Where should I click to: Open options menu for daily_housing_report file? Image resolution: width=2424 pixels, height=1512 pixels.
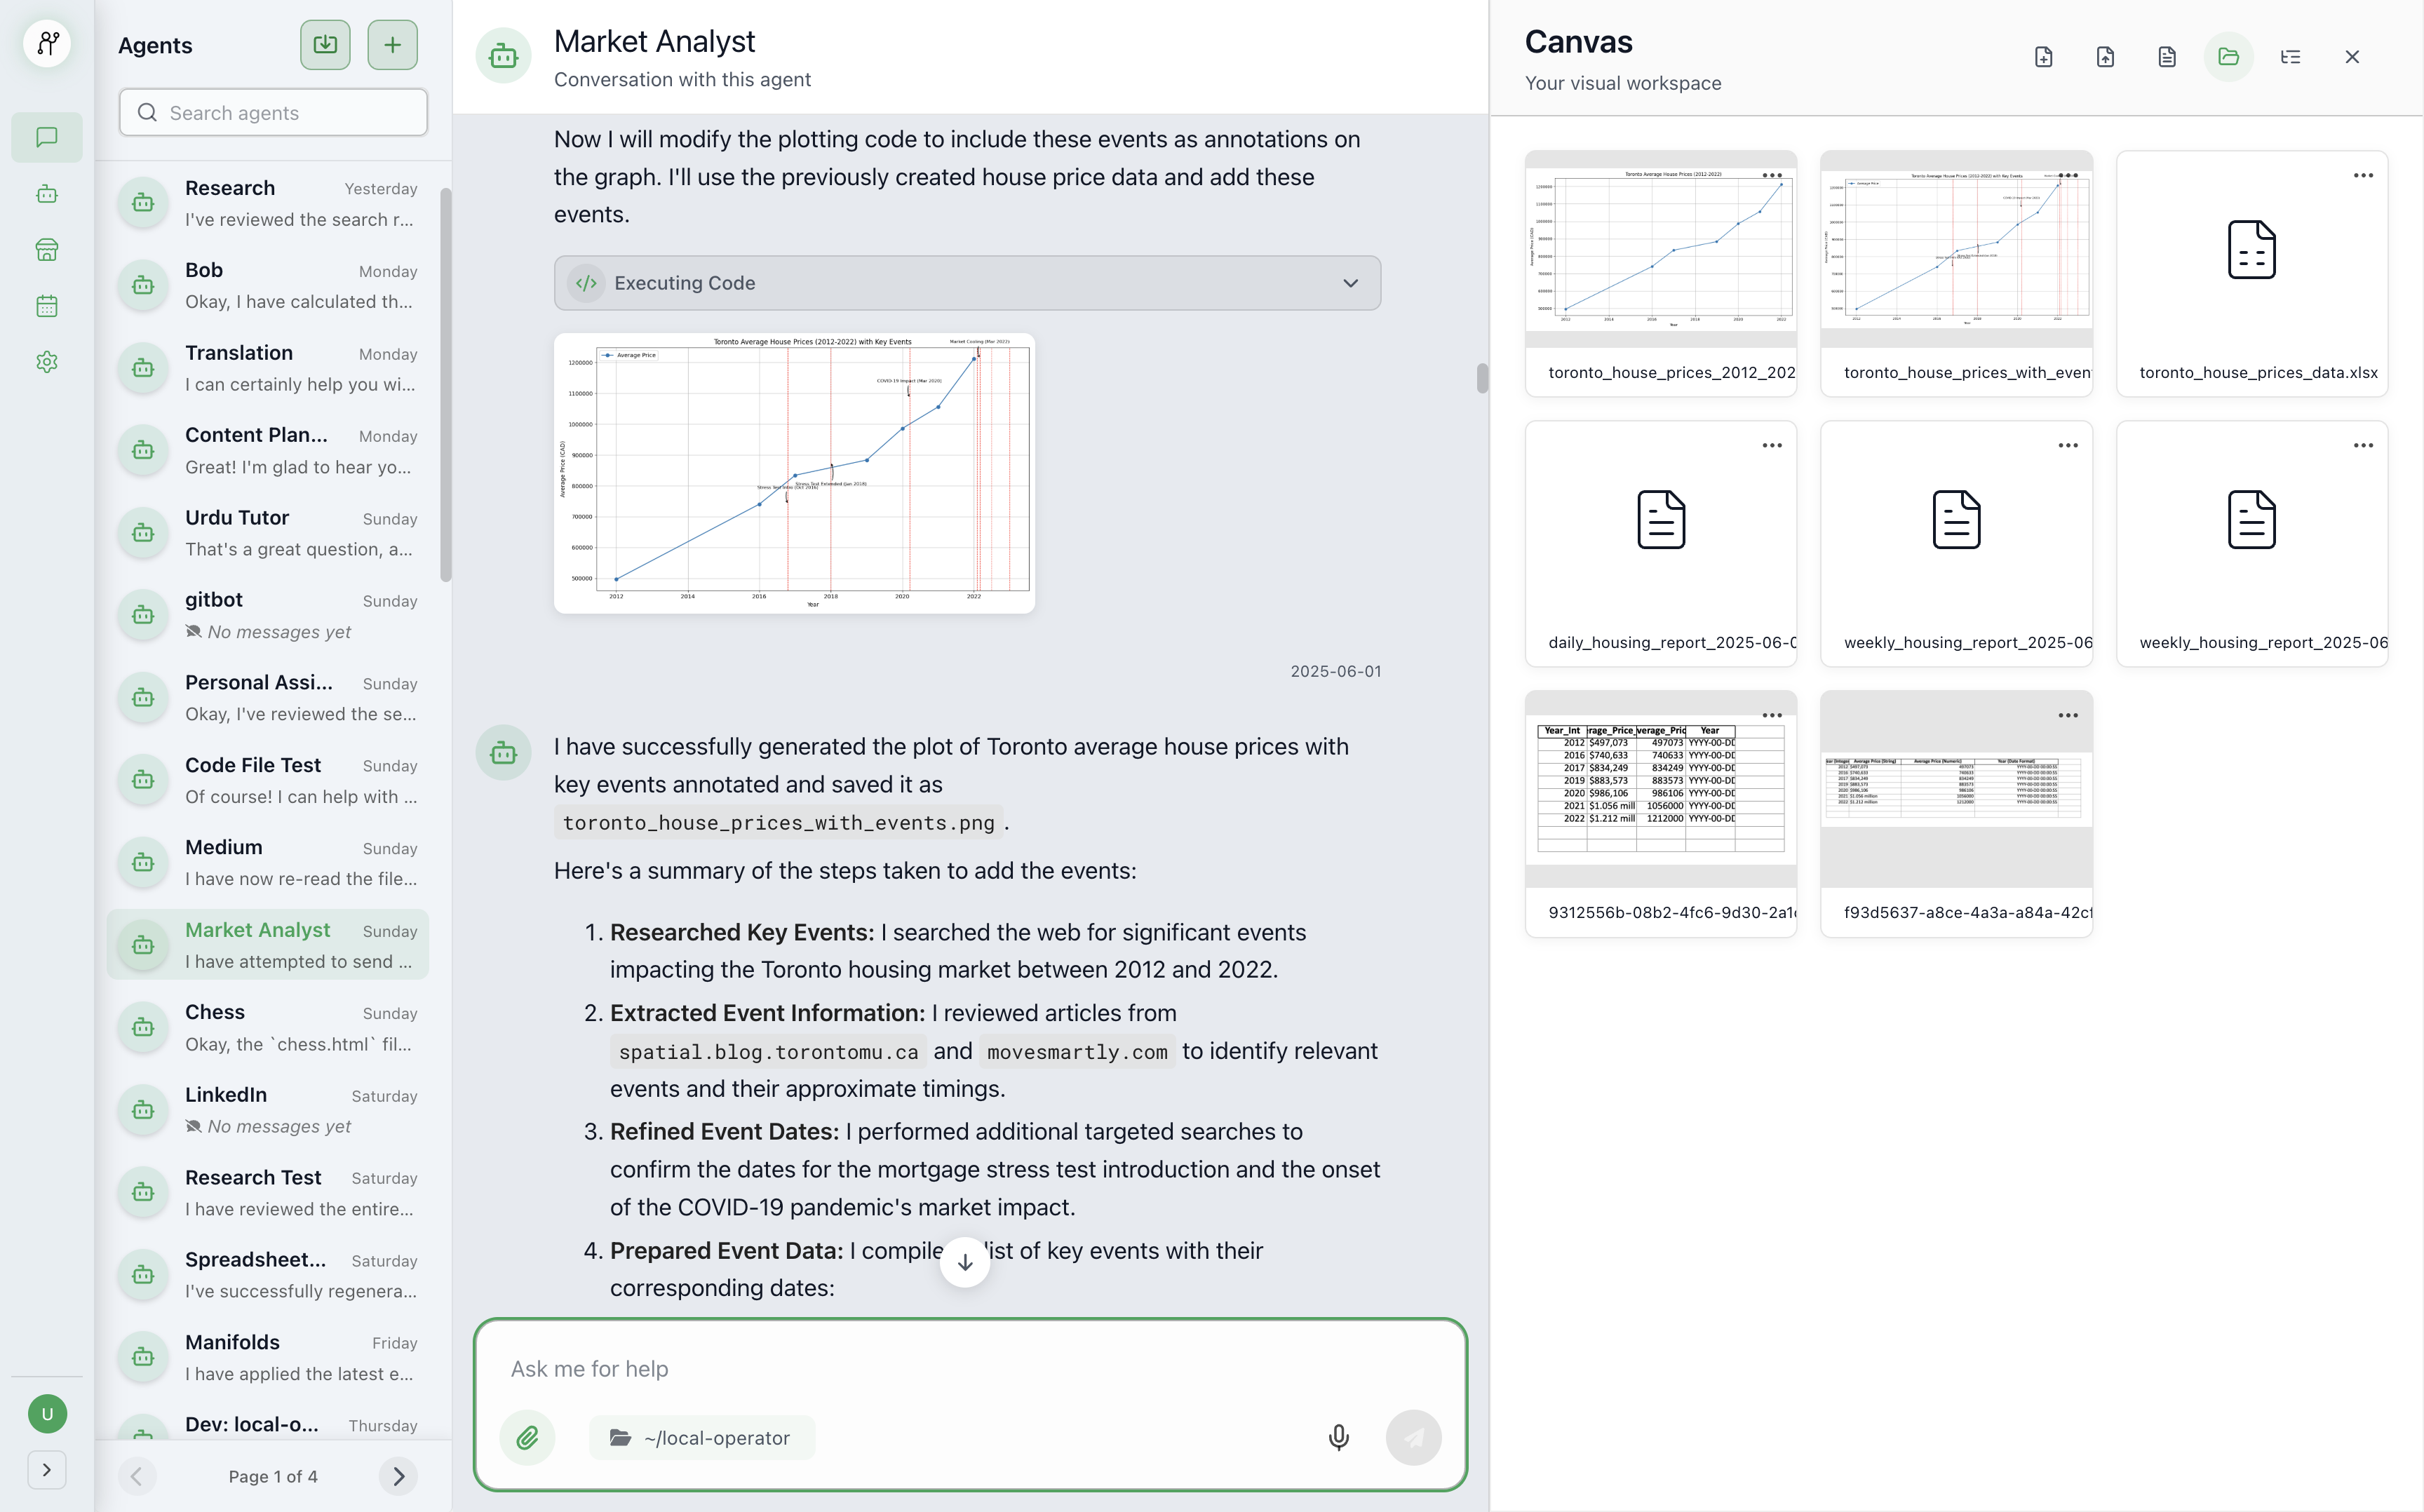(x=1771, y=446)
